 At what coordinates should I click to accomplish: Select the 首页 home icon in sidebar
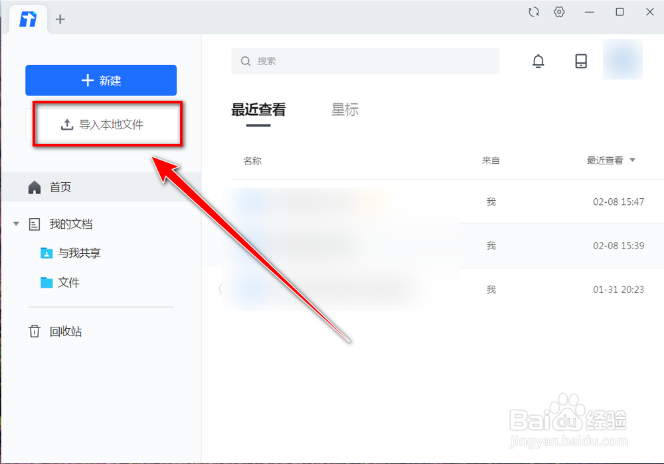pos(34,187)
